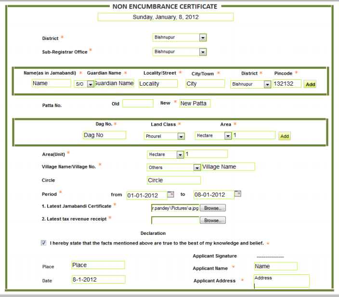Screen dimensions: 339x297
Task: Open the calendar for Period from date
Action: (x=170, y=194)
